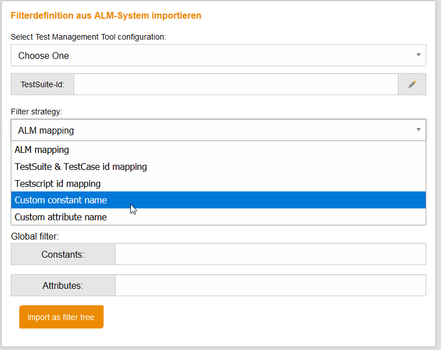
Task: Click into the TestSuite-Id text field
Action: (236, 84)
